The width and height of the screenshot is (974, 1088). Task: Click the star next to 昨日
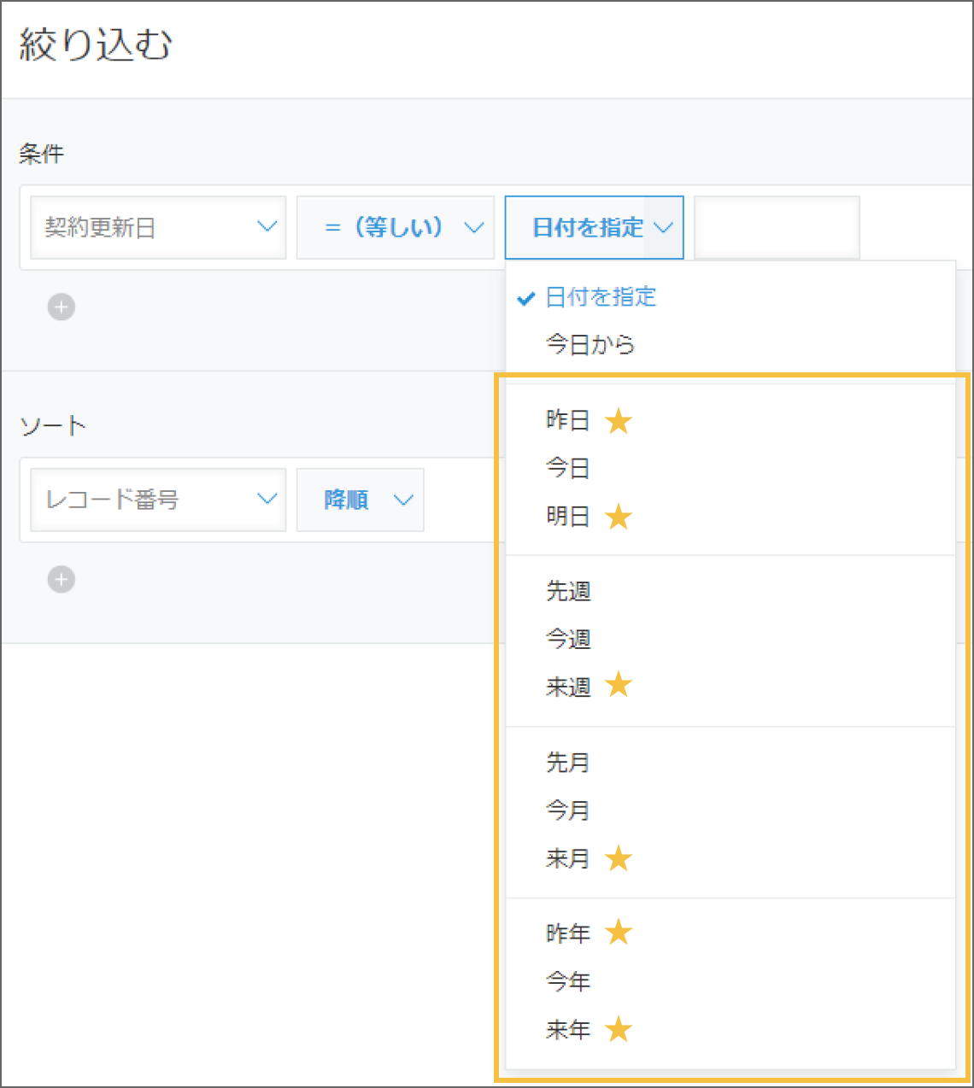[x=619, y=421]
